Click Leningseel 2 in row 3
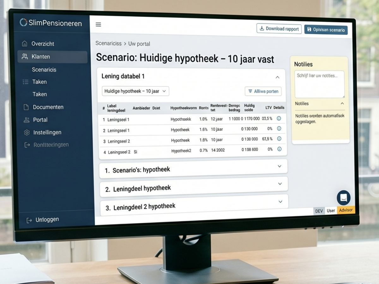Viewport: 379px width, 284px height. coord(119,141)
